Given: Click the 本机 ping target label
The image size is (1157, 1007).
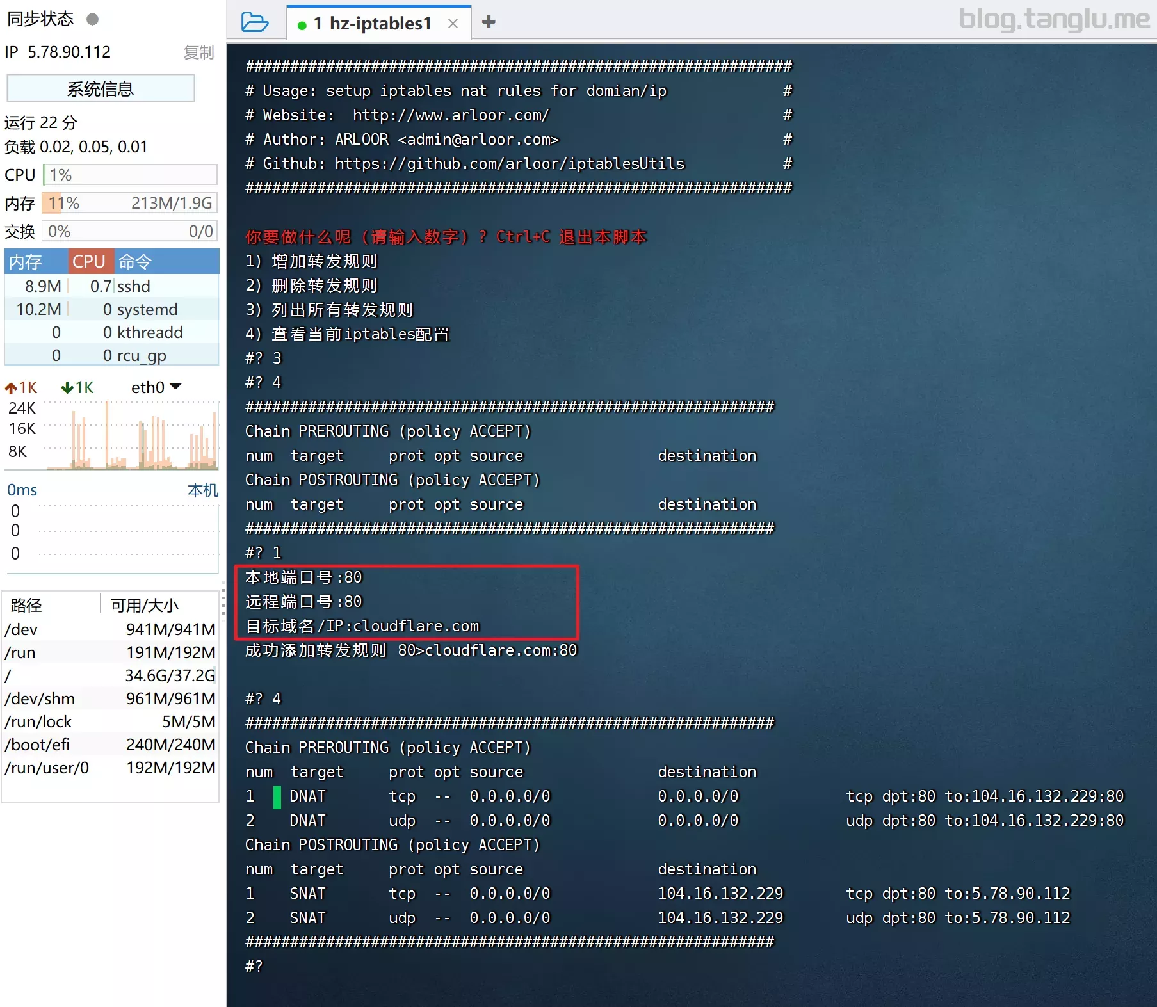Looking at the screenshot, I should click(202, 490).
